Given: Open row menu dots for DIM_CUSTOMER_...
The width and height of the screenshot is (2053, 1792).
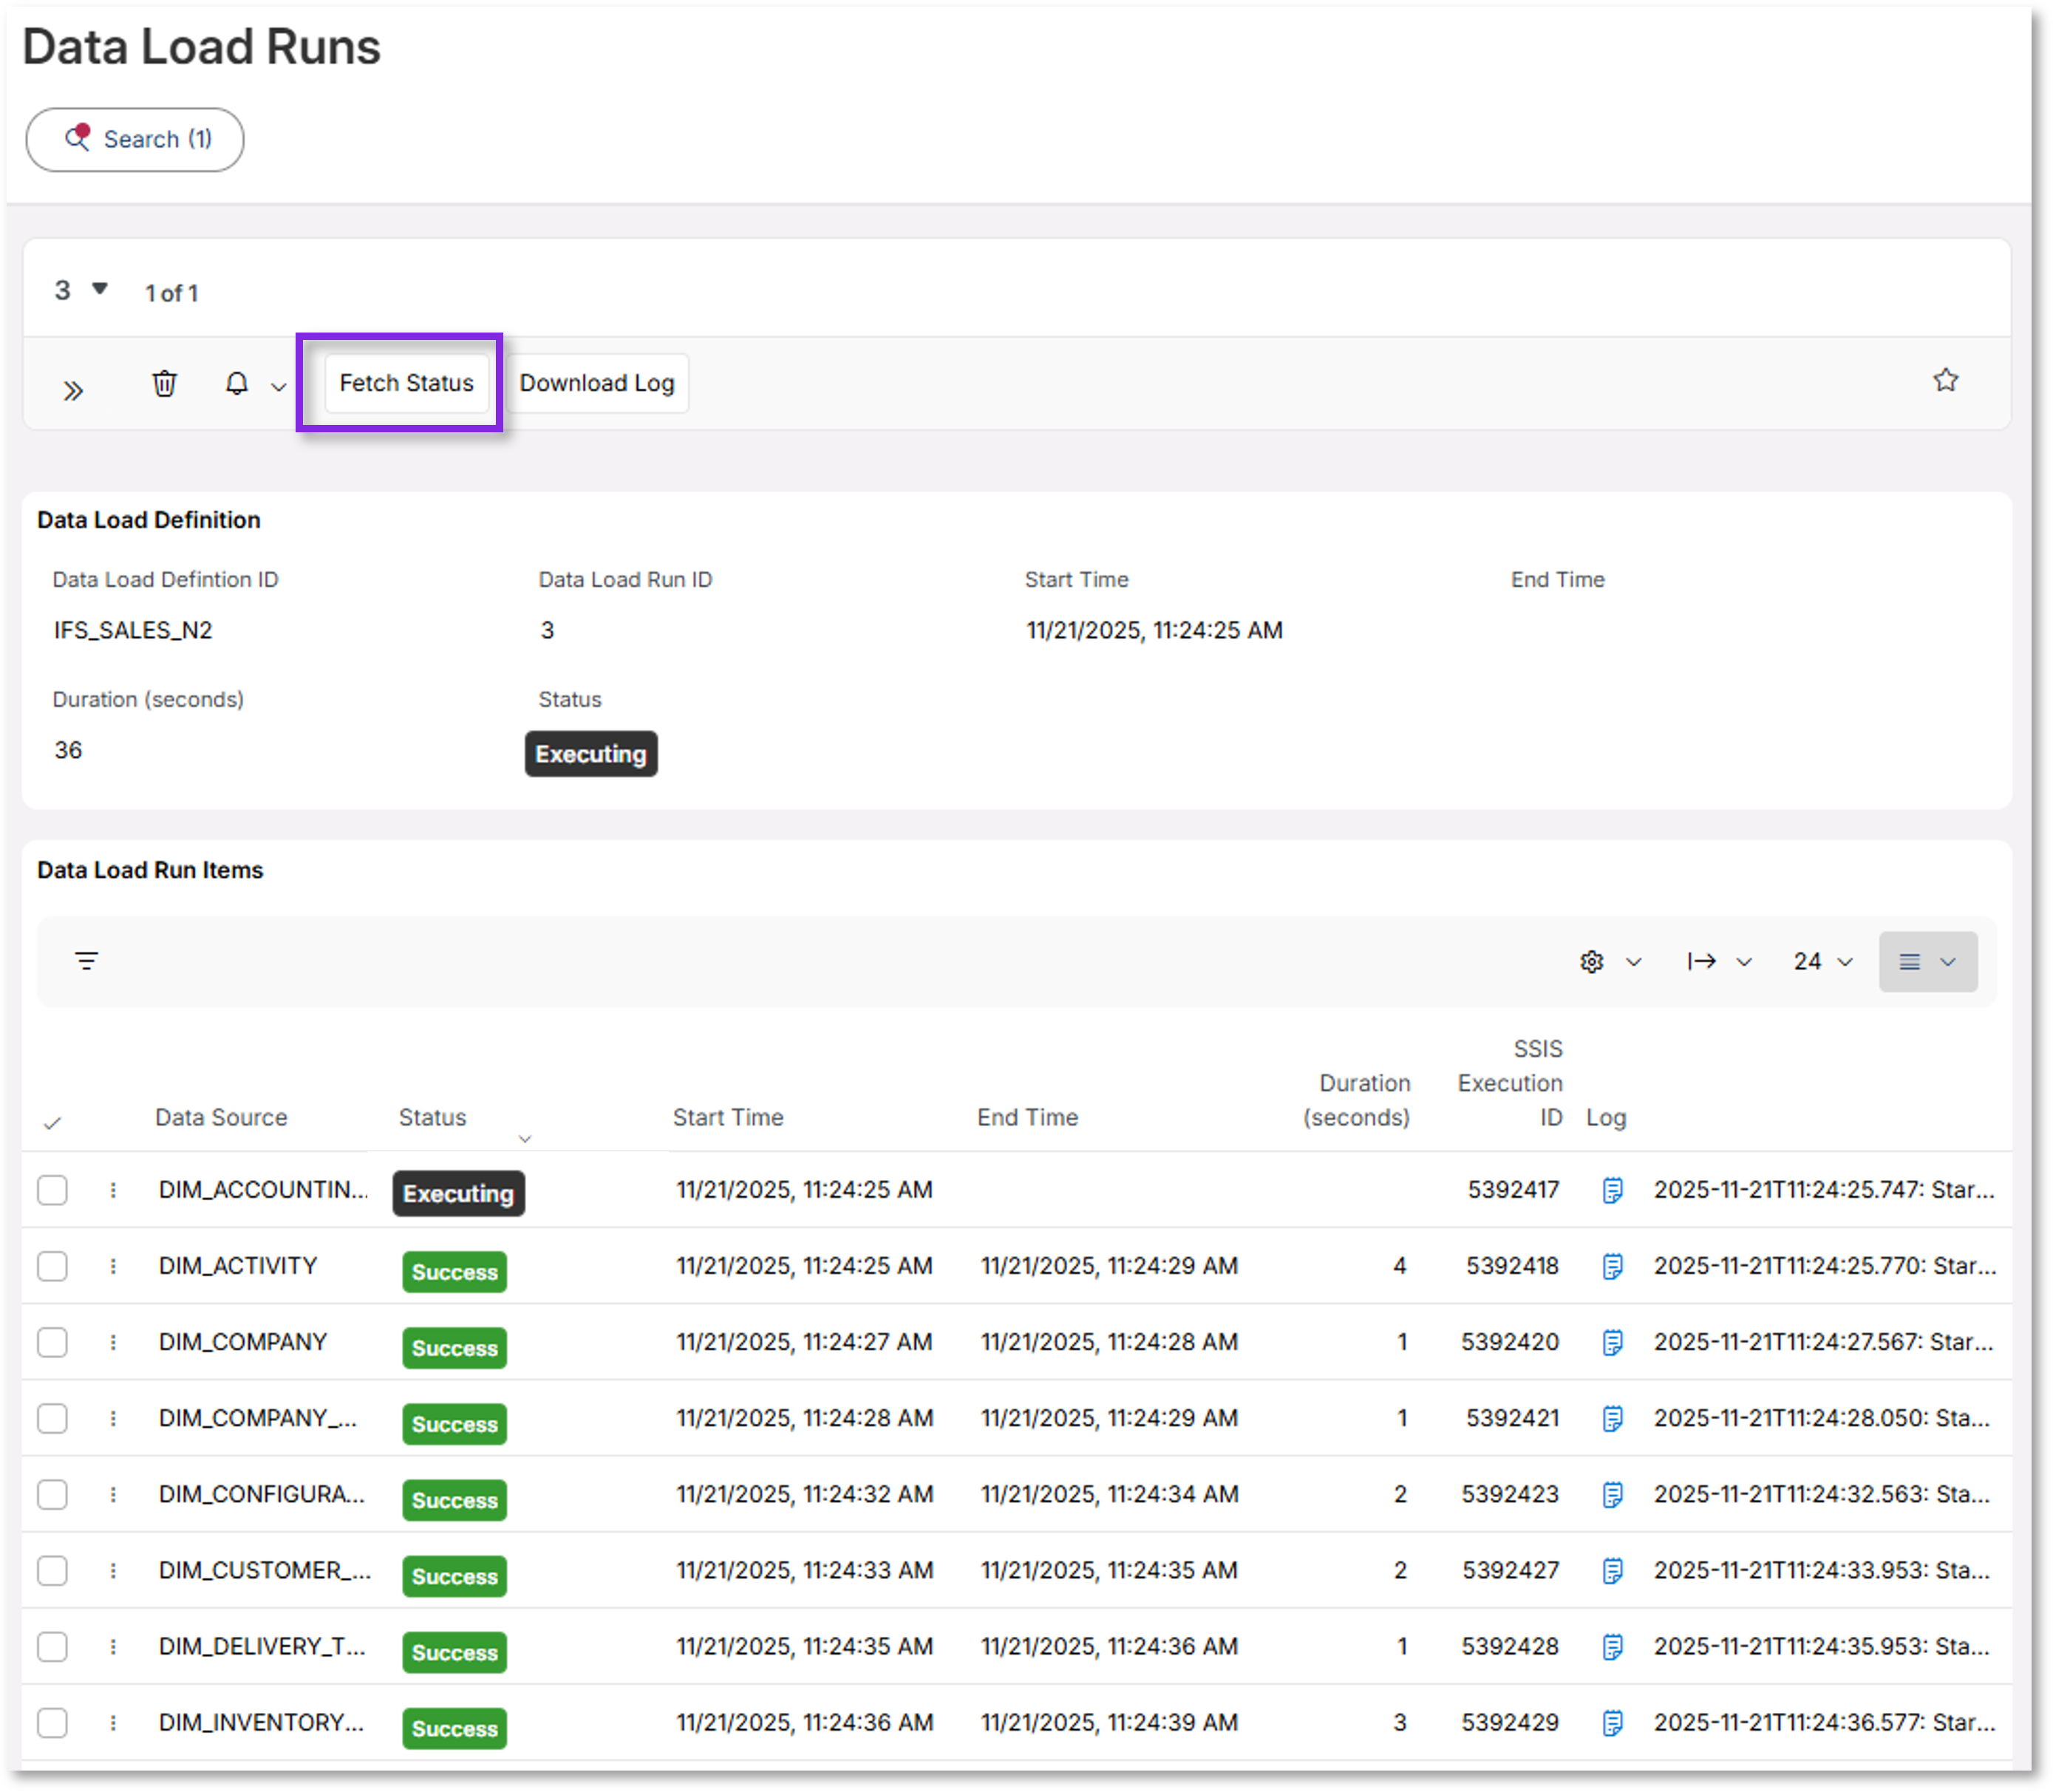Looking at the screenshot, I should 113,1570.
